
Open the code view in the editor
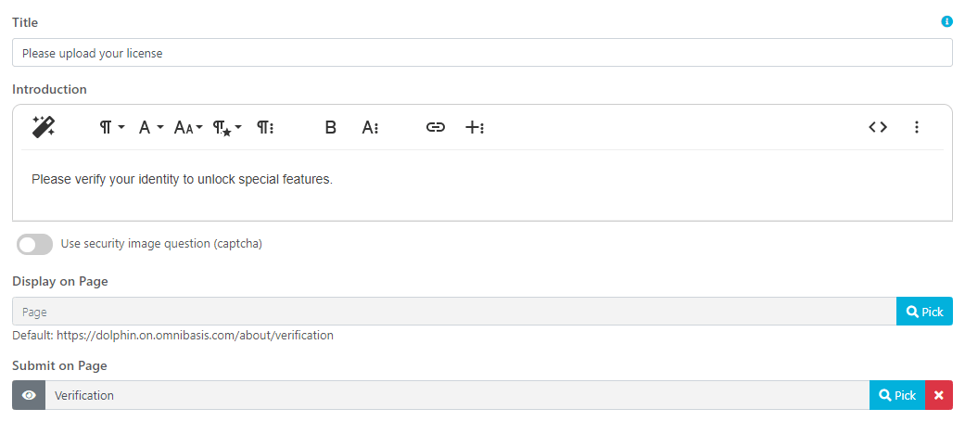pyautogui.click(x=878, y=128)
